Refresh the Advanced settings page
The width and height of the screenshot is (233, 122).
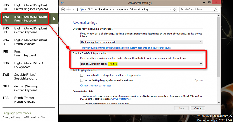coord(175,10)
